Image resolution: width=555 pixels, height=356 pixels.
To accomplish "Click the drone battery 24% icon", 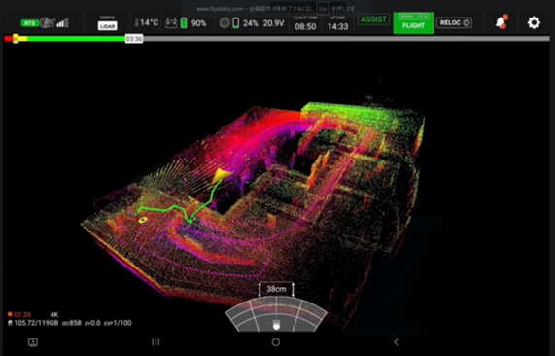I will click(x=236, y=23).
